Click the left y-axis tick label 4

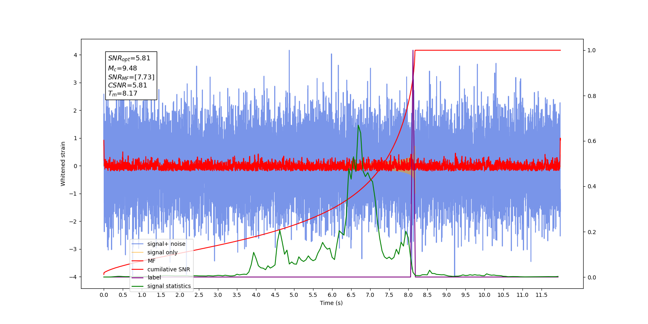point(75,55)
